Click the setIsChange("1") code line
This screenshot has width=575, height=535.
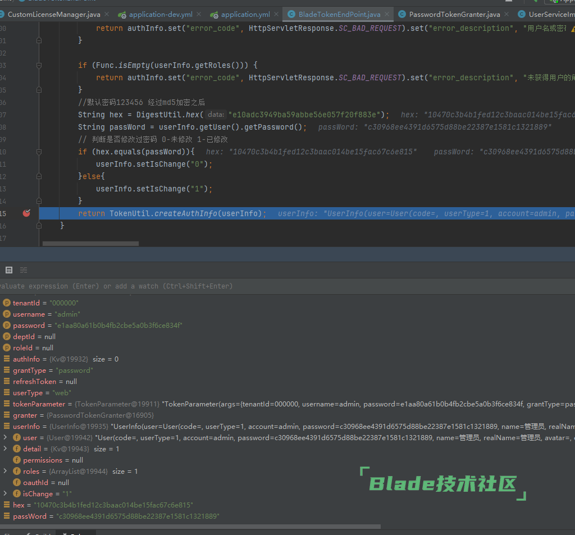click(x=154, y=189)
